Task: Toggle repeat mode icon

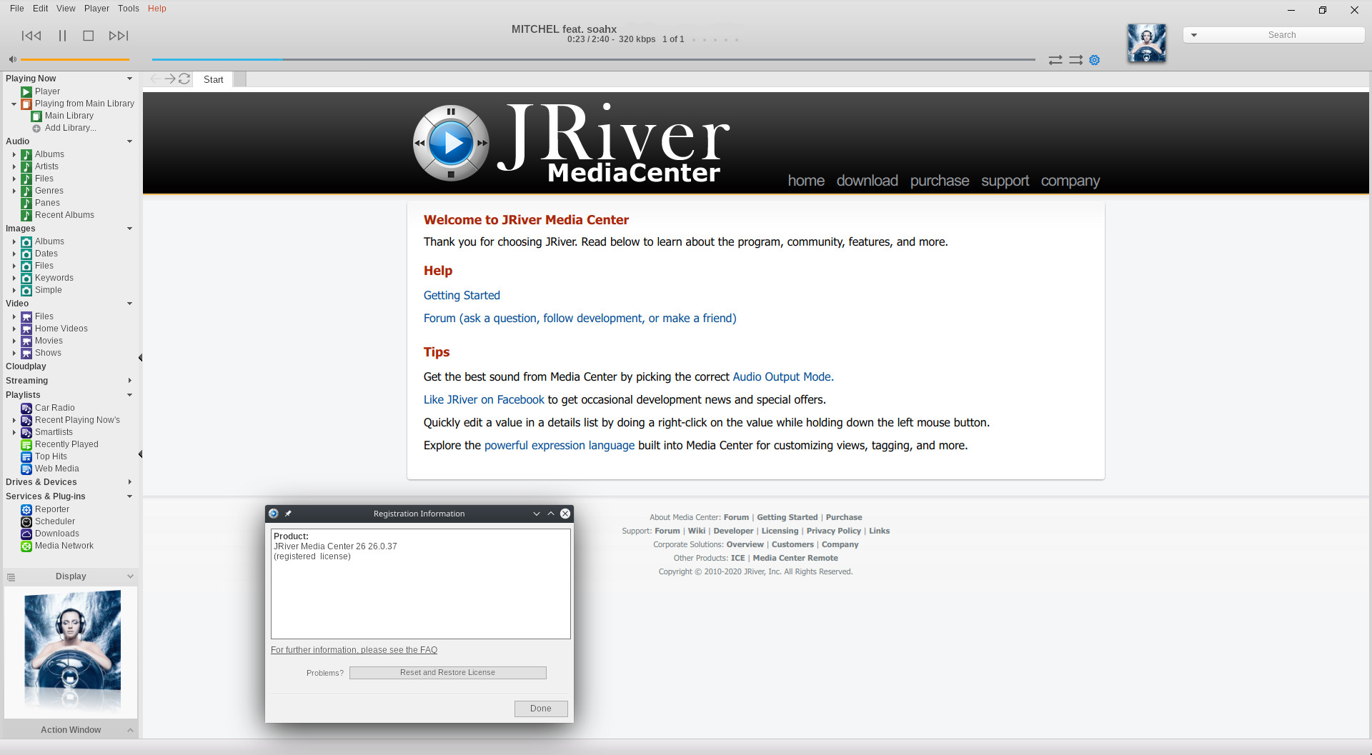Action: click(1055, 60)
